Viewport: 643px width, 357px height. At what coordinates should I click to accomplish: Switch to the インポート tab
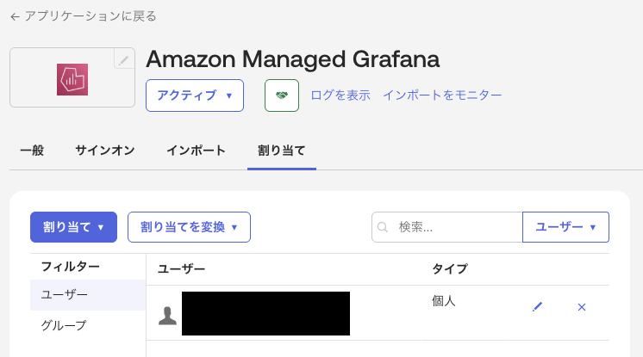coord(197,151)
